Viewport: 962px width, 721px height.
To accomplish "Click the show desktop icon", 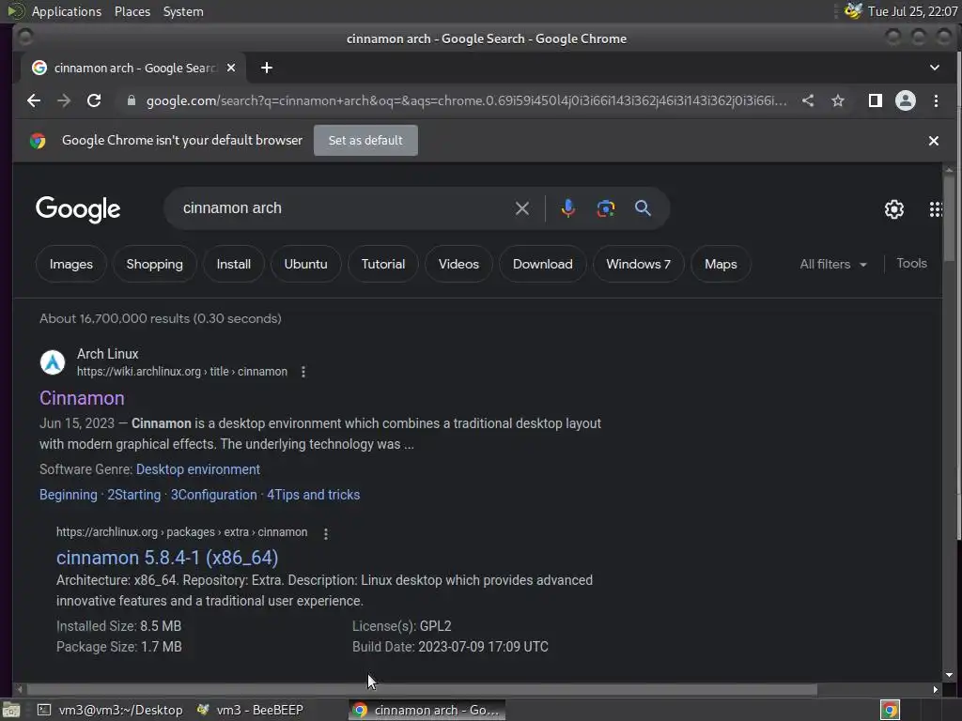I will [11, 710].
